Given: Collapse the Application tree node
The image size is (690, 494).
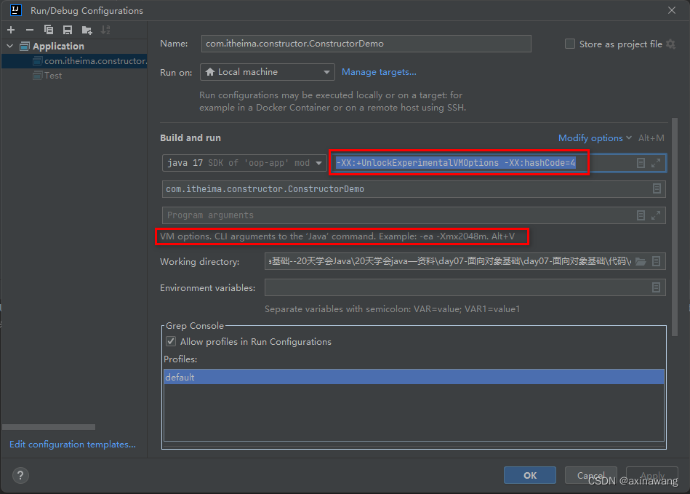Looking at the screenshot, I should (9, 45).
